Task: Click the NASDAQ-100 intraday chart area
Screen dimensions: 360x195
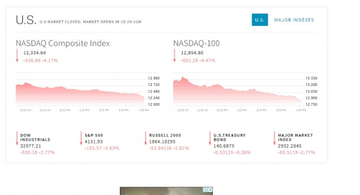Action: point(245,91)
